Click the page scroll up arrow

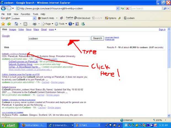click(169, 29)
